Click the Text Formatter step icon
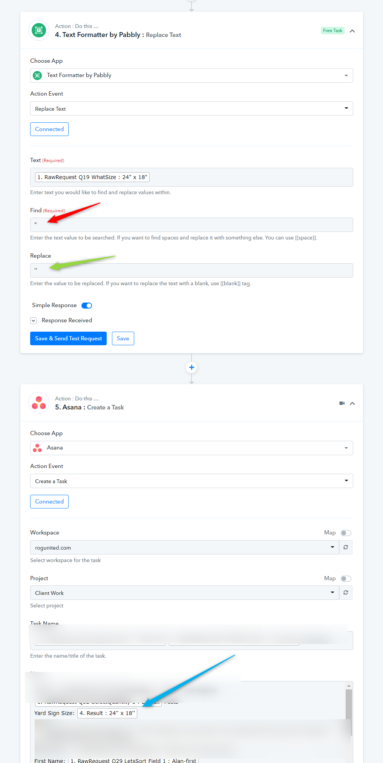The width and height of the screenshot is (383, 763). [39, 30]
